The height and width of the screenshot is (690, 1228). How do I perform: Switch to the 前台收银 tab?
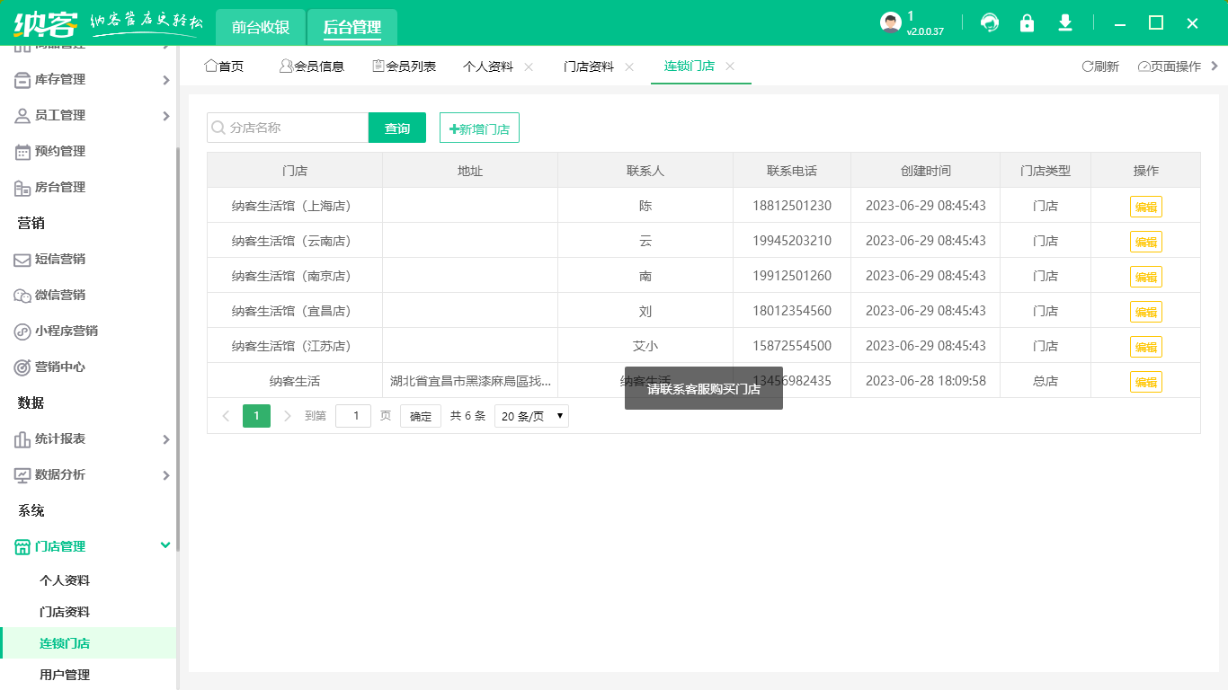pyautogui.click(x=261, y=27)
